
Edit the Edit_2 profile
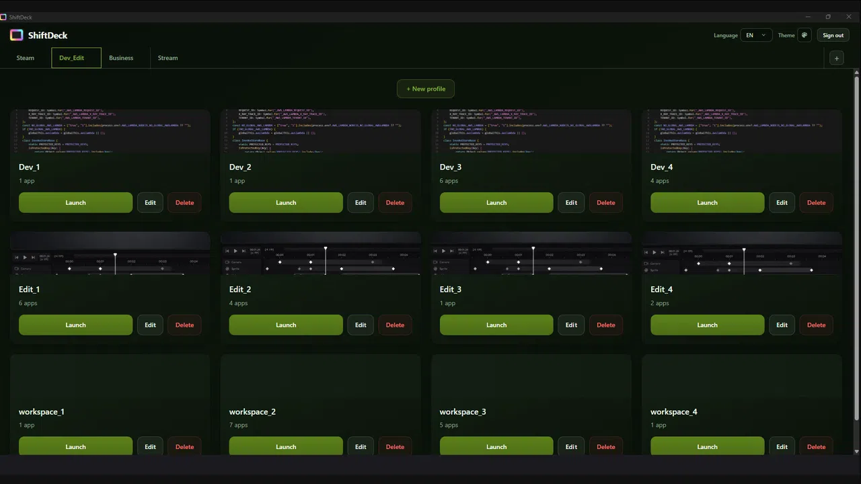361,325
